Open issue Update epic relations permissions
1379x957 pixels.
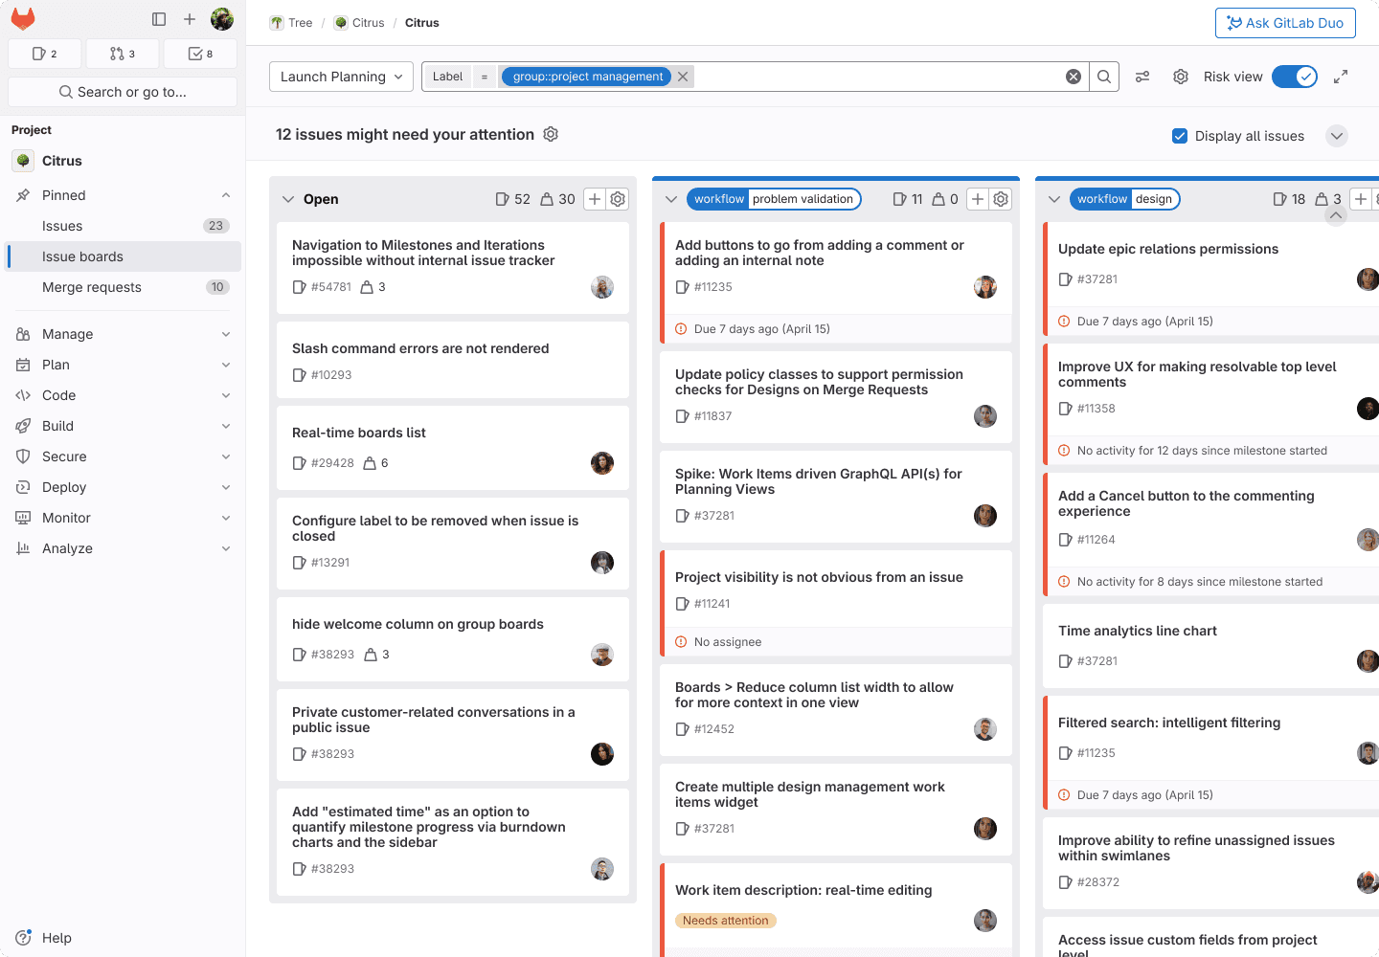pos(1168,249)
